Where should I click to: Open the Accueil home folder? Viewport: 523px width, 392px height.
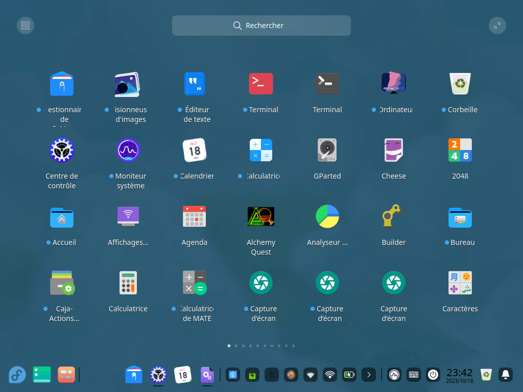[62, 217]
